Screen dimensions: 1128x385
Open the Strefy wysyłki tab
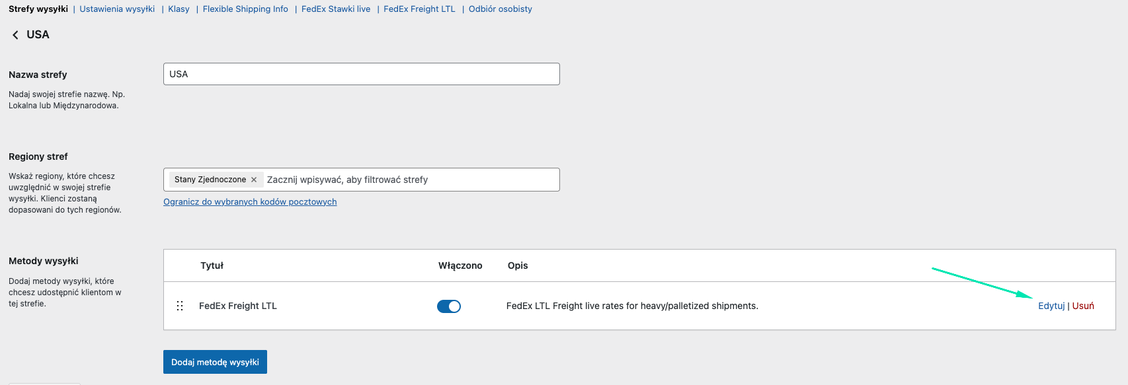coord(38,9)
